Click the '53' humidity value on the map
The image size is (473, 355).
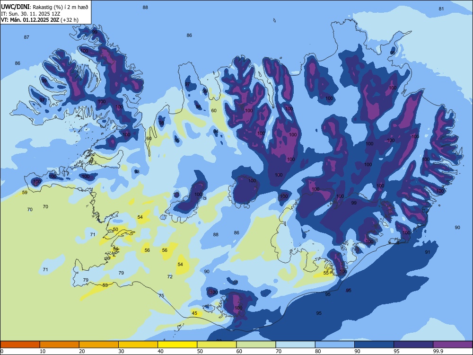pos(105,285)
